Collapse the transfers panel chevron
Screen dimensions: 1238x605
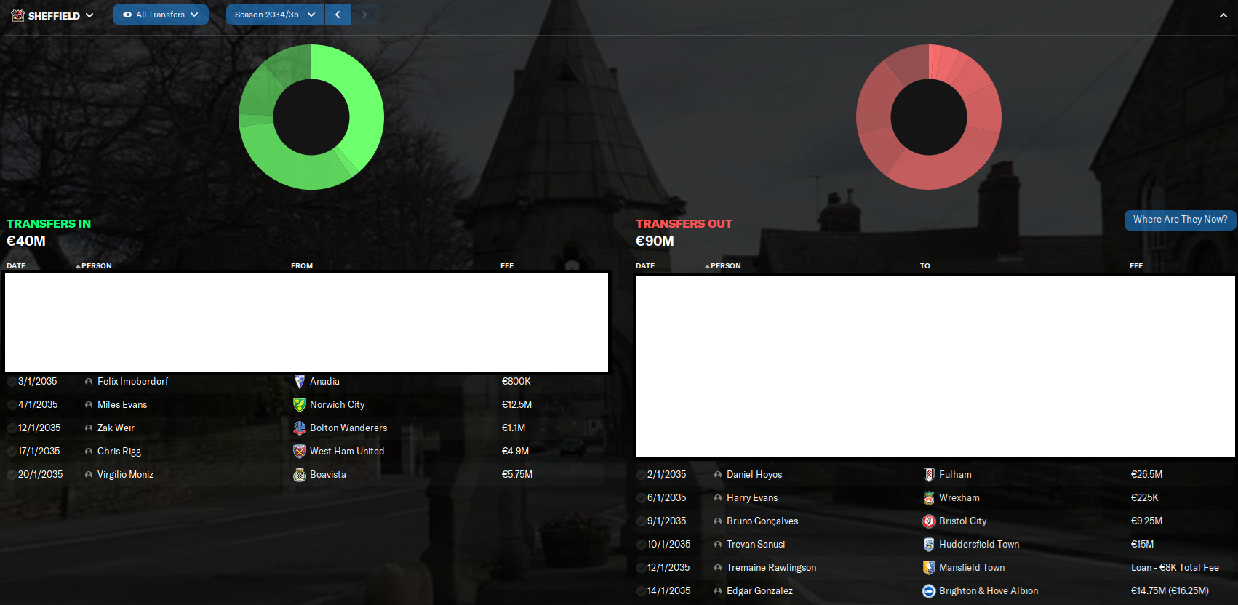click(1223, 15)
